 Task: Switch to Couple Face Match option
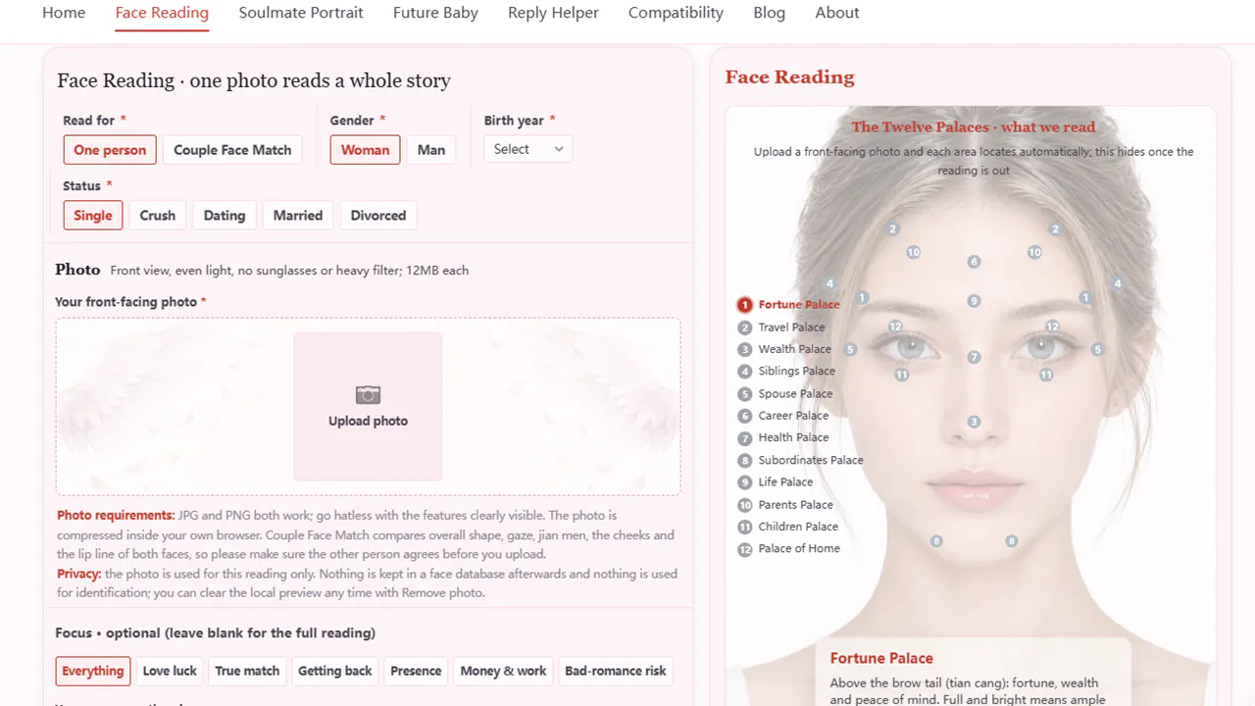pyautogui.click(x=232, y=150)
